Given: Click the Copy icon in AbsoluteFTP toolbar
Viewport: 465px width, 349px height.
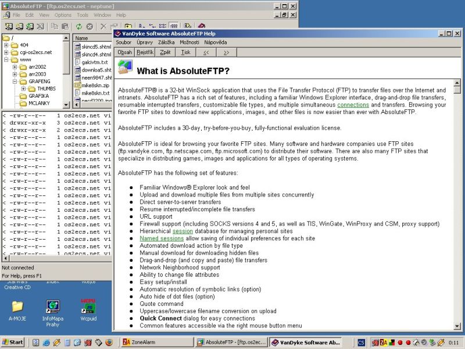Looking at the screenshot, I should click(x=56, y=27).
